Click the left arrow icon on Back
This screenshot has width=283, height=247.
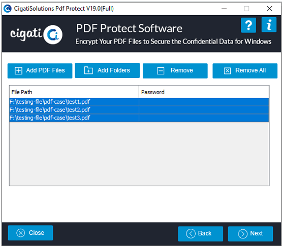pyautogui.click(x=191, y=233)
